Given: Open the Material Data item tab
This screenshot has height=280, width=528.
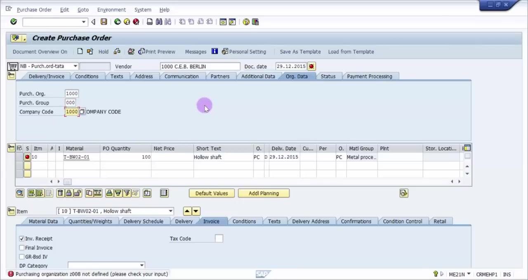Looking at the screenshot, I should point(43,221).
